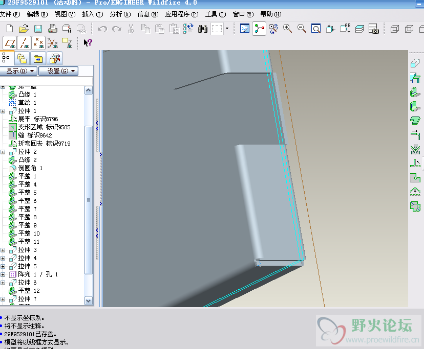This screenshot has width=424, height=349.
Task: Select the Flat Pattern tool at bottom
Action: click(415, 206)
